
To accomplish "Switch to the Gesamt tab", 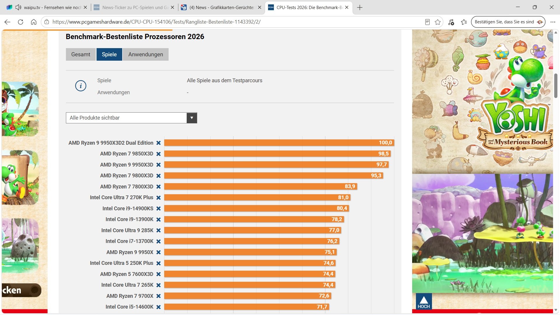I will (x=80, y=55).
